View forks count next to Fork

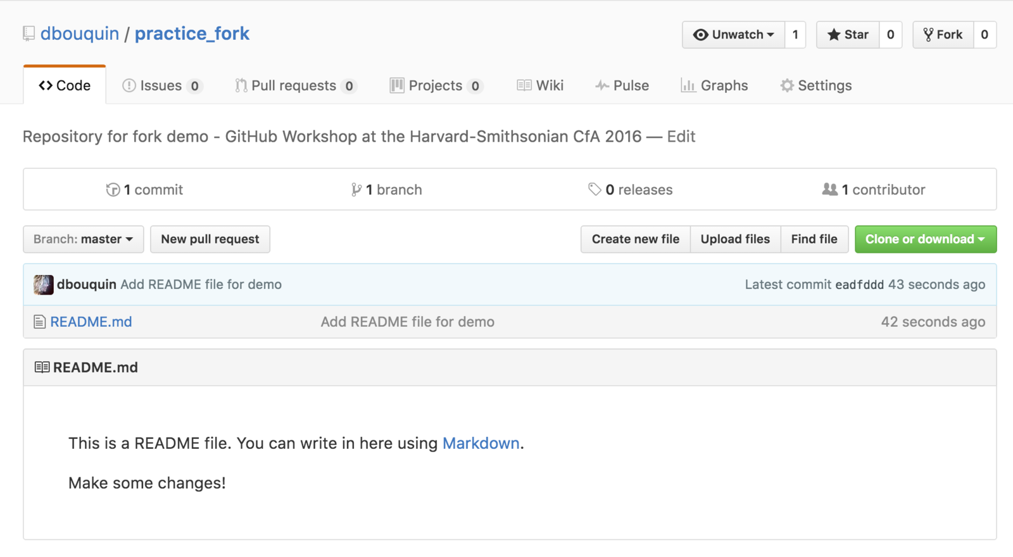(985, 35)
